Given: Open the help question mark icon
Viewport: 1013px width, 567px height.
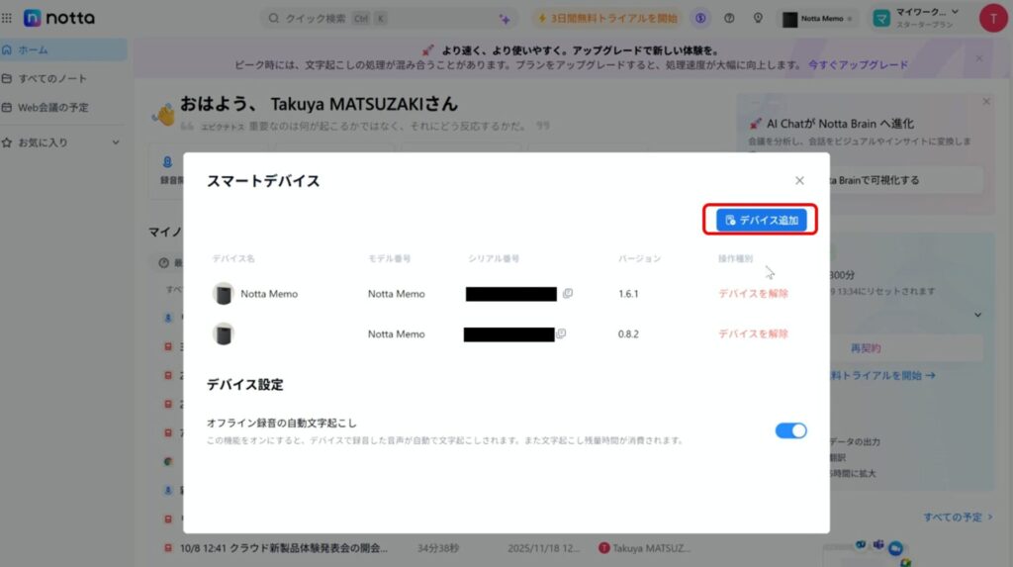Looking at the screenshot, I should coord(729,18).
